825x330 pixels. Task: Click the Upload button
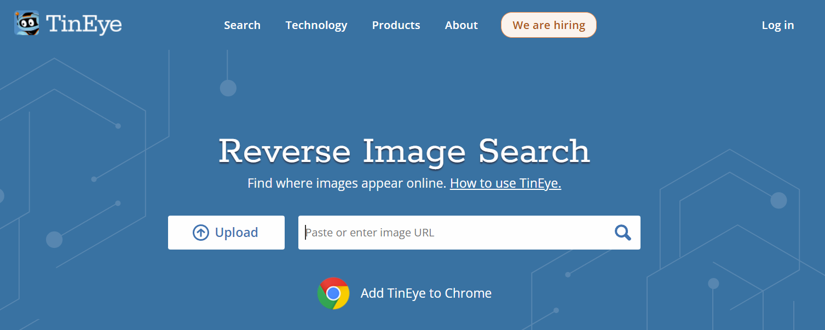tap(226, 233)
